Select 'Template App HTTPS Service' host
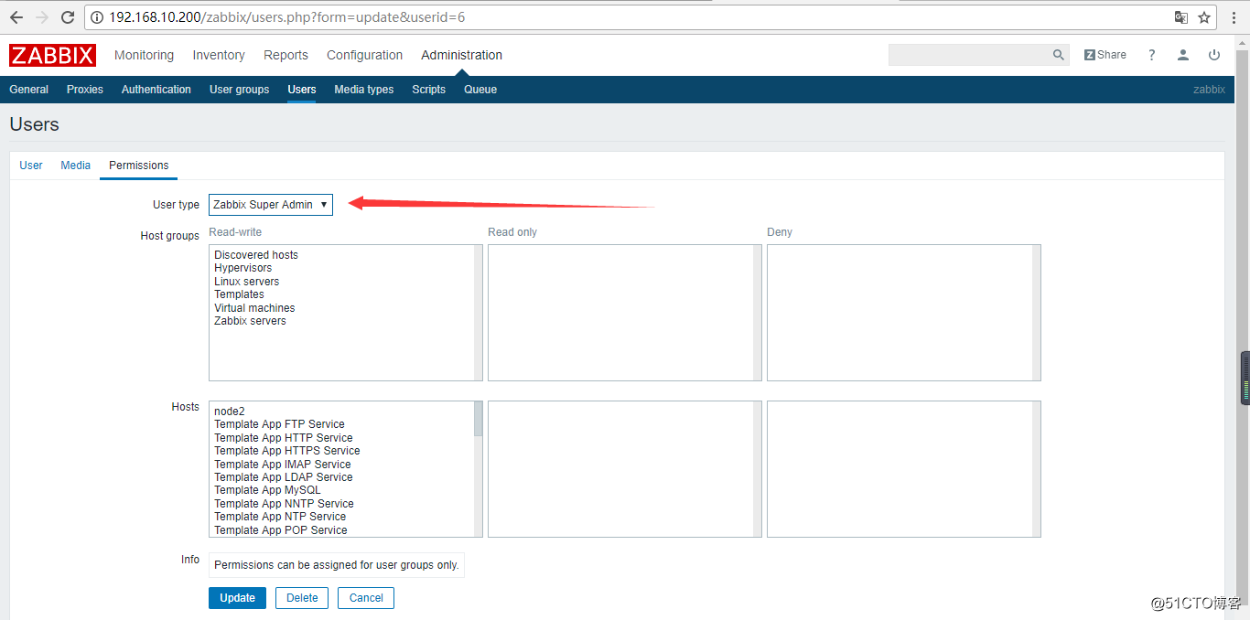1250x620 pixels. (x=287, y=451)
